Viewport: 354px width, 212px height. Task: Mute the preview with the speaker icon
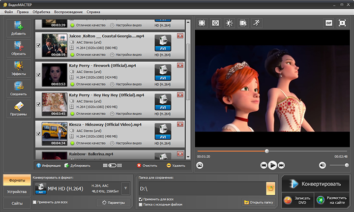[323, 165]
